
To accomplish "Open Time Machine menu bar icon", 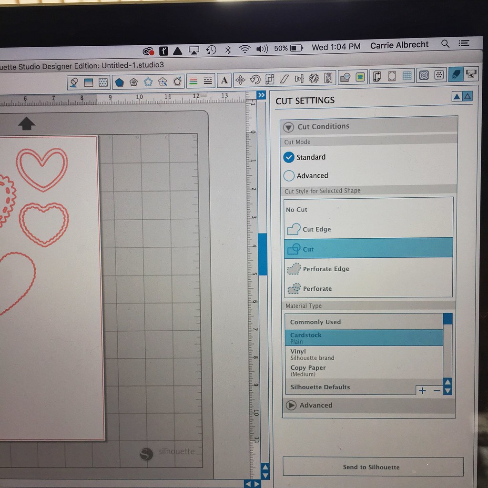I will point(211,50).
